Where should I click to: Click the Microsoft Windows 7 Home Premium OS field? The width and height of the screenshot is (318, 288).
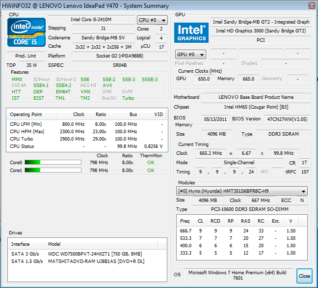coord(238,276)
